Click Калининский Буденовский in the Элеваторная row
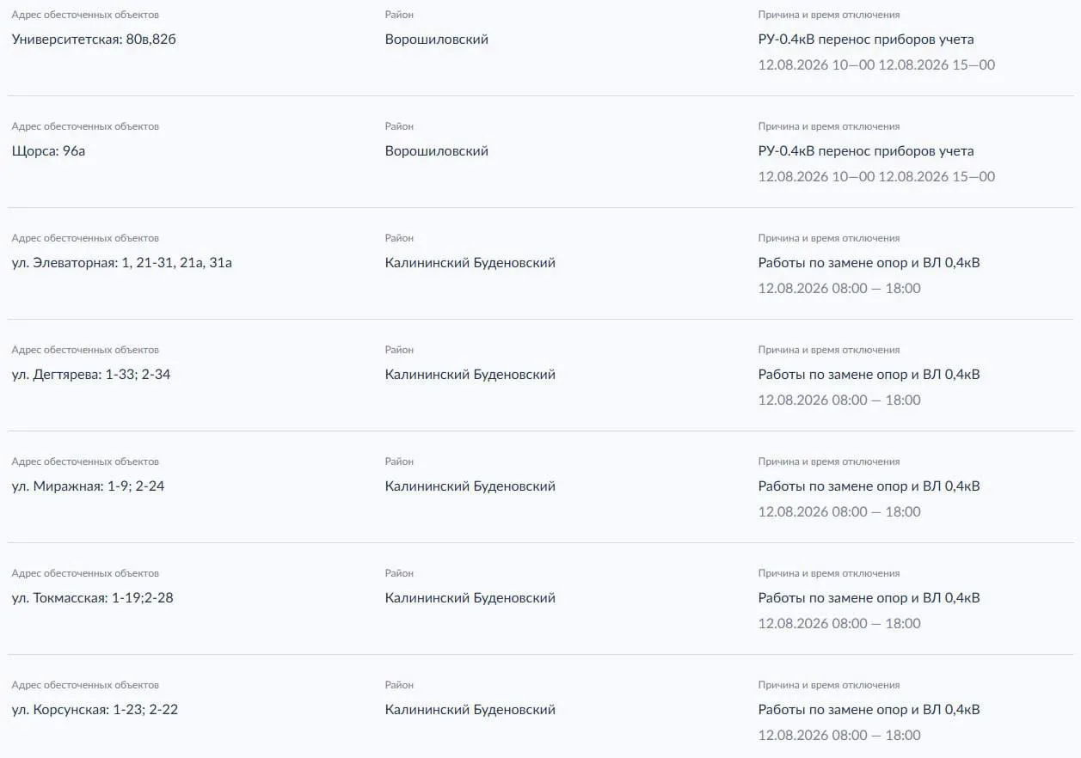Screen dimensions: 1081x758 (470, 263)
